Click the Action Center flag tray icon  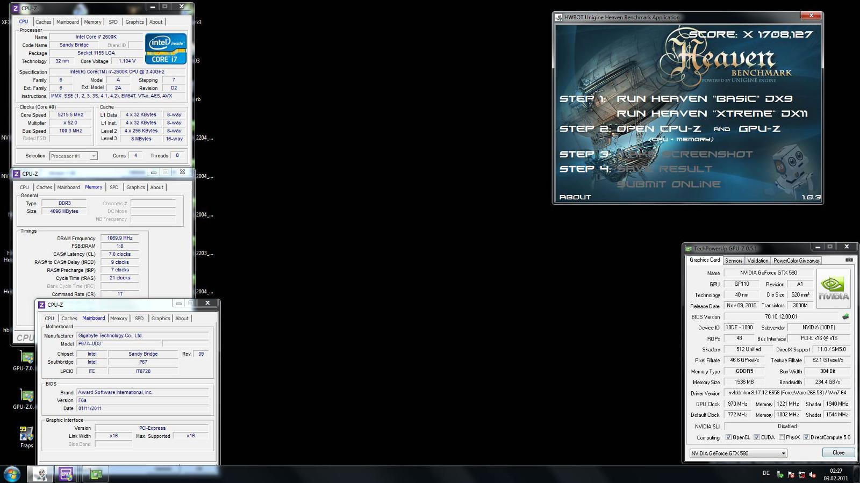pos(791,474)
